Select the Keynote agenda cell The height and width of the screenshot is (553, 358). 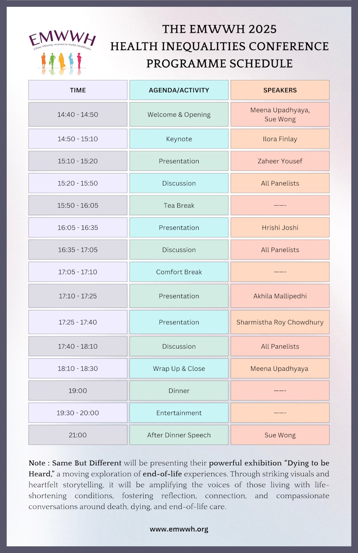click(179, 139)
